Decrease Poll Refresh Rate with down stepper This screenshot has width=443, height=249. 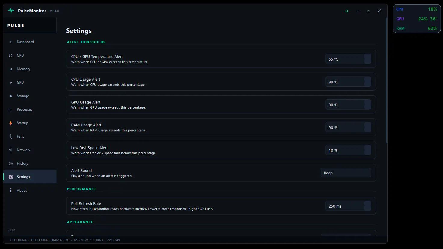pyautogui.click(x=368, y=208)
